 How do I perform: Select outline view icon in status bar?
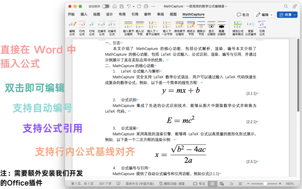click(x=231, y=183)
